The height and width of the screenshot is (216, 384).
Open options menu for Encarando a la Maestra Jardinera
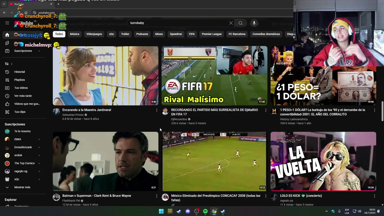(157, 110)
